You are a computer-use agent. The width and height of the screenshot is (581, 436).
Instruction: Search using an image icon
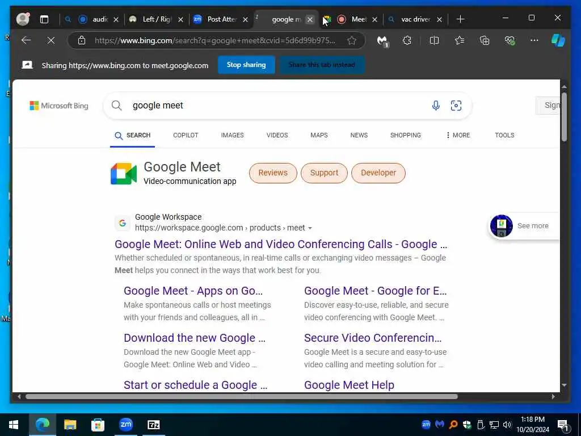pyautogui.click(x=456, y=106)
